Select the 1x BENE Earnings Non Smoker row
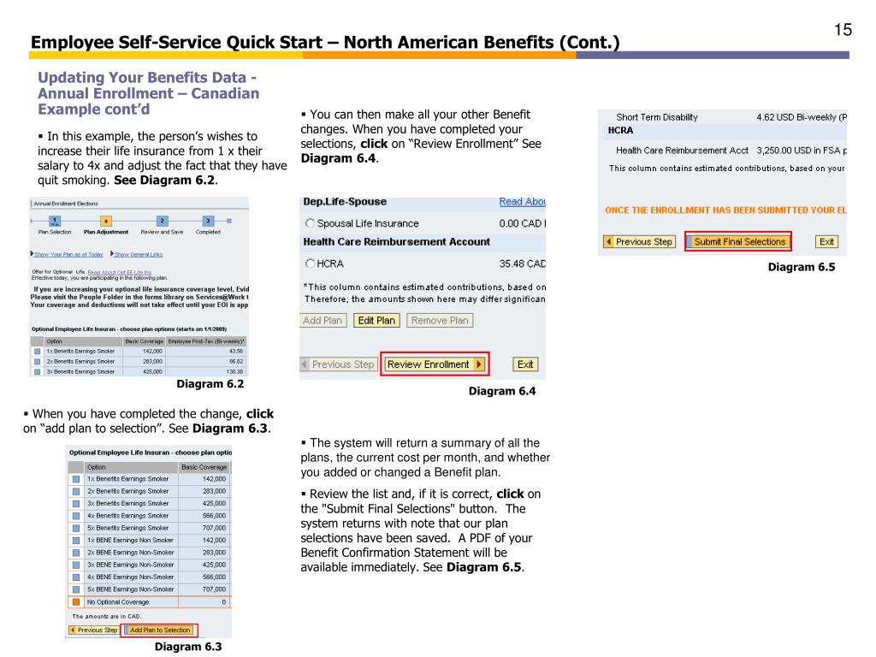This screenshot has width=876, height=657. 76,541
